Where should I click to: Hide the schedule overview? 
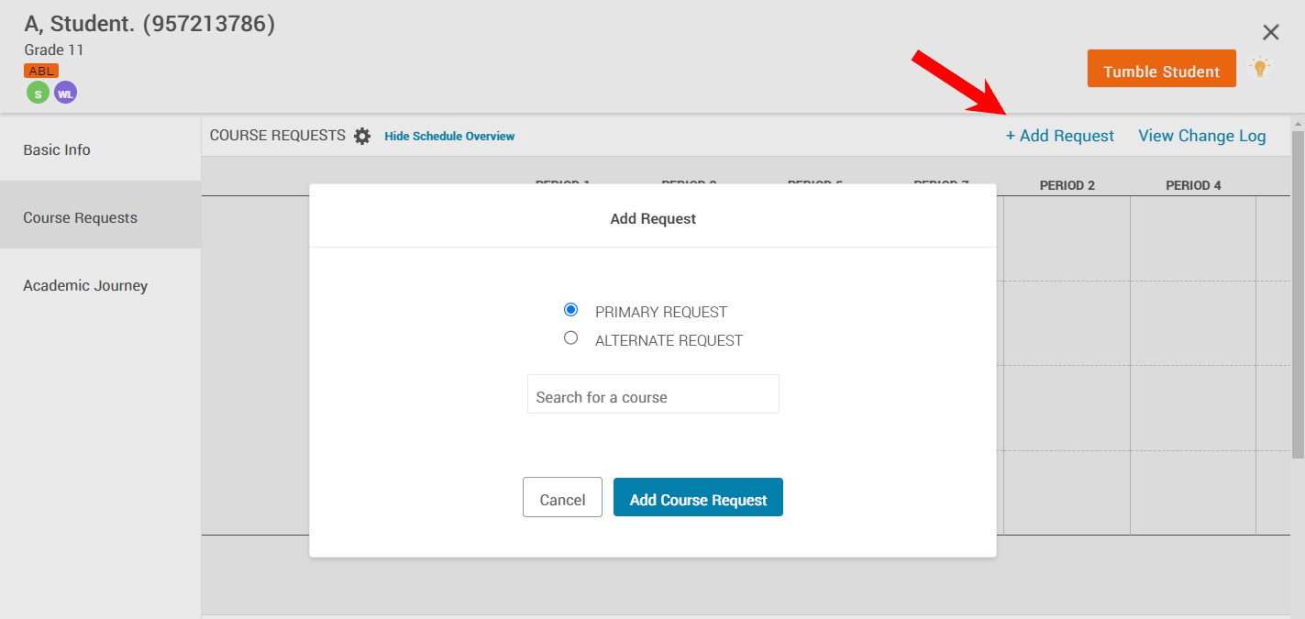coord(449,137)
